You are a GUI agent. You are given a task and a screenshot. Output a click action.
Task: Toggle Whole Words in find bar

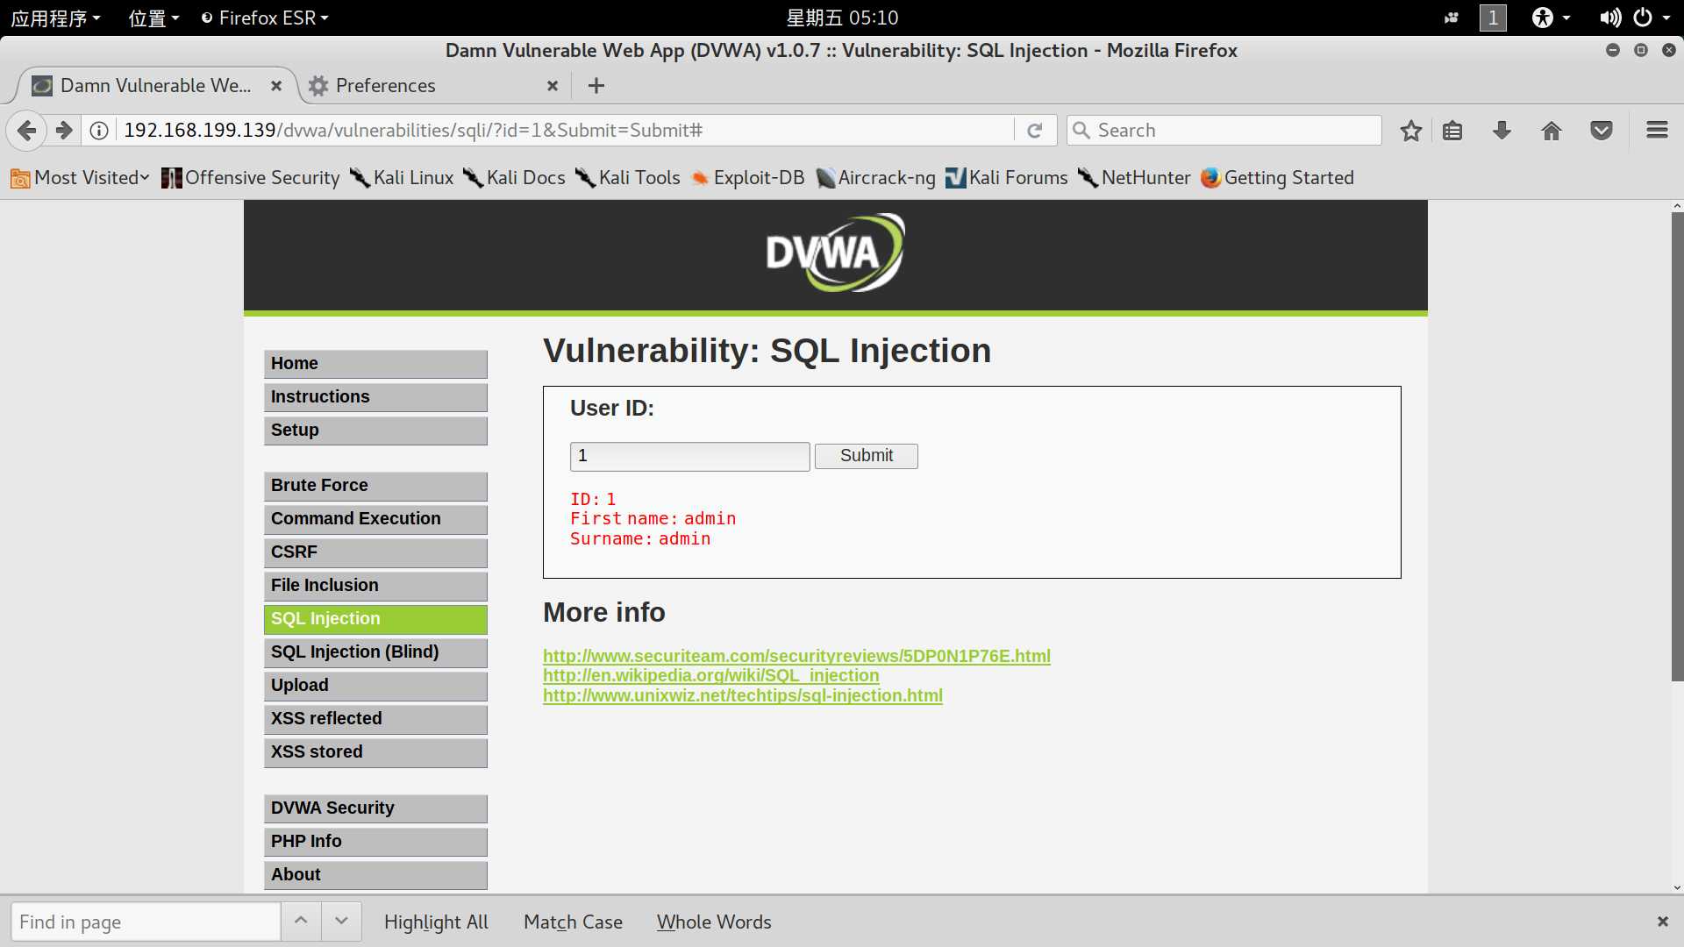click(714, 922)
